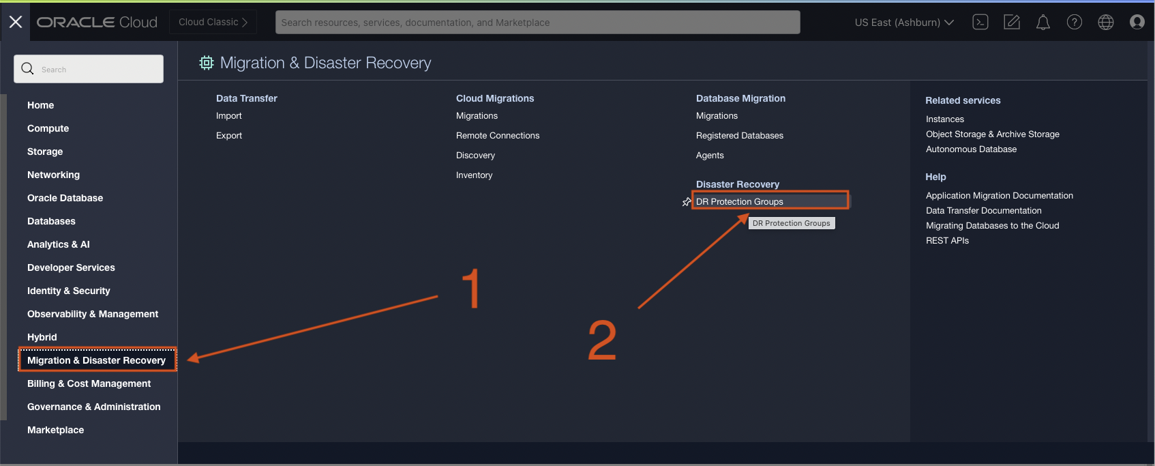Select Migration & Disaster Recovery in sidebar
1155x466 pixels.
(x=97, y=360)
